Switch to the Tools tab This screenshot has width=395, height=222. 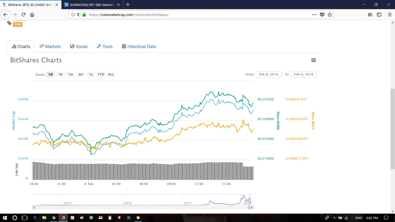point(105,47)
